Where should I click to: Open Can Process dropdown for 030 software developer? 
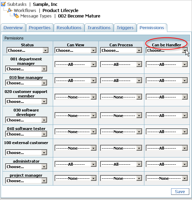121,116
